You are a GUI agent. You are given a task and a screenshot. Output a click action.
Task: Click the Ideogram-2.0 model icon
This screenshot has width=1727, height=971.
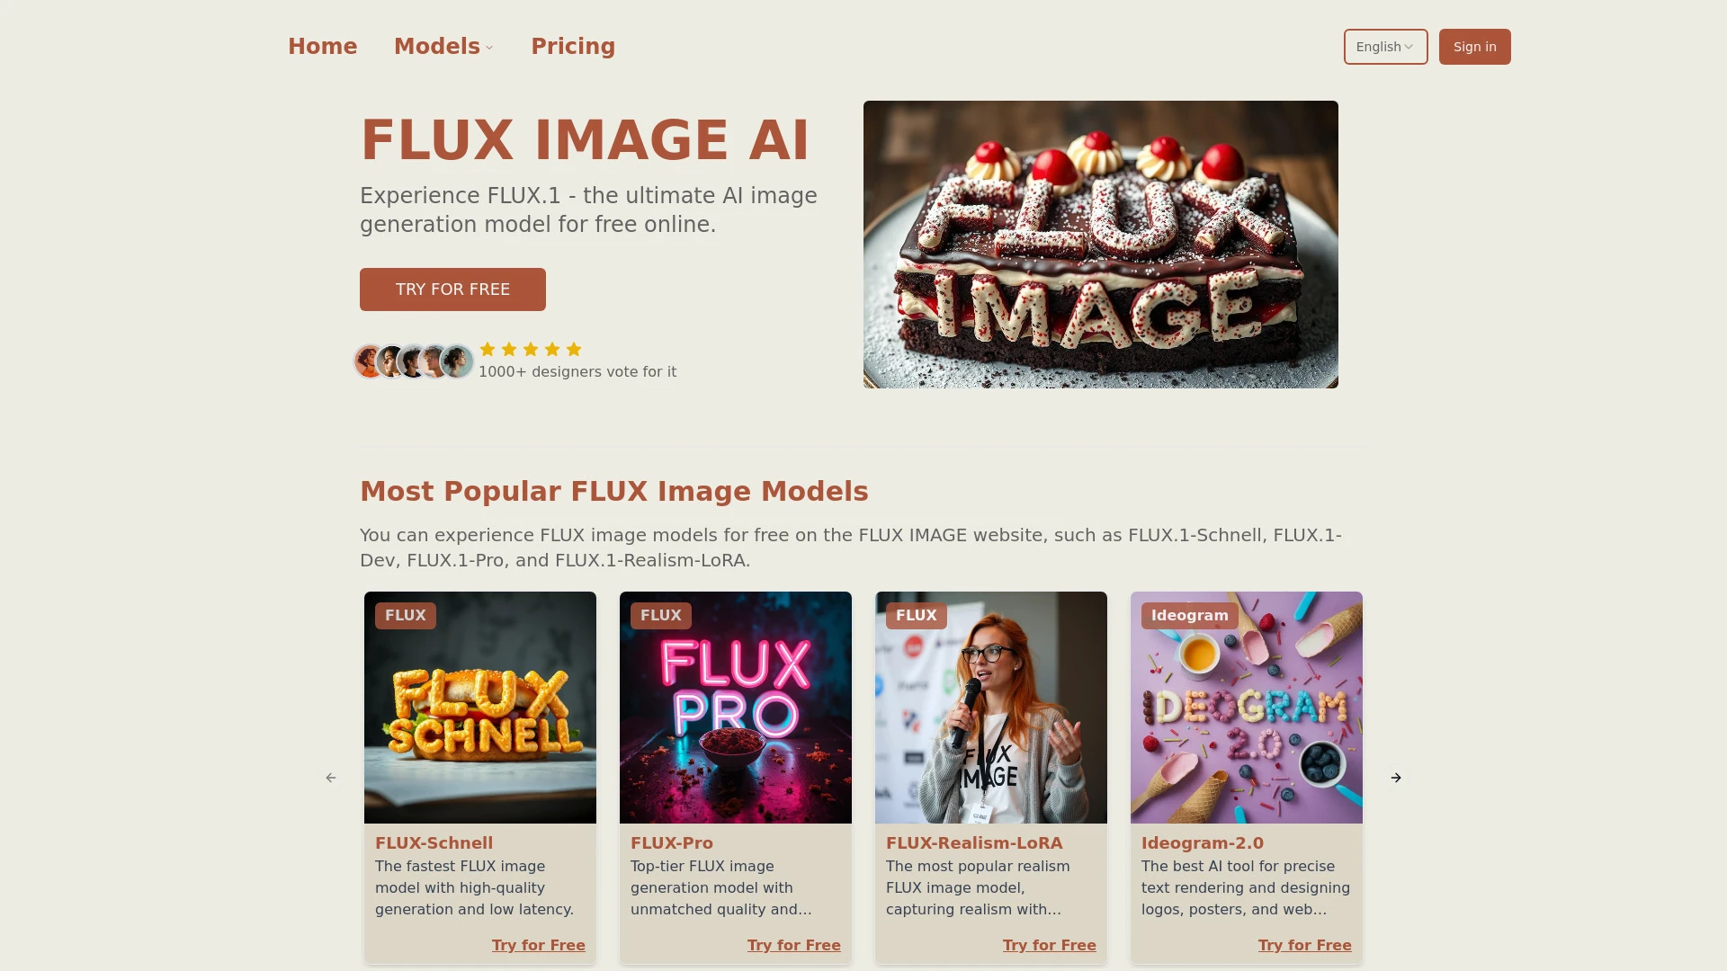[x=1247, y=707]
